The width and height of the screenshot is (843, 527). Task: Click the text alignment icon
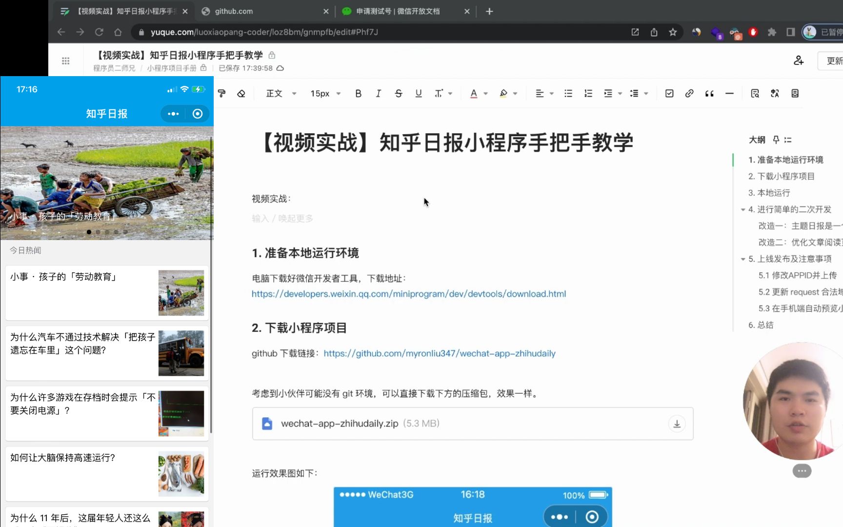point(540,93)
